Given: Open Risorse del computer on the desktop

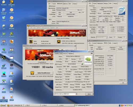Looking at the screenshot, I should point(4,11).
